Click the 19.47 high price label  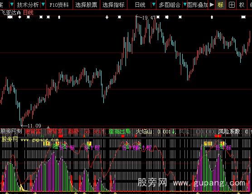pyautogui.click(x=149, y=18)
